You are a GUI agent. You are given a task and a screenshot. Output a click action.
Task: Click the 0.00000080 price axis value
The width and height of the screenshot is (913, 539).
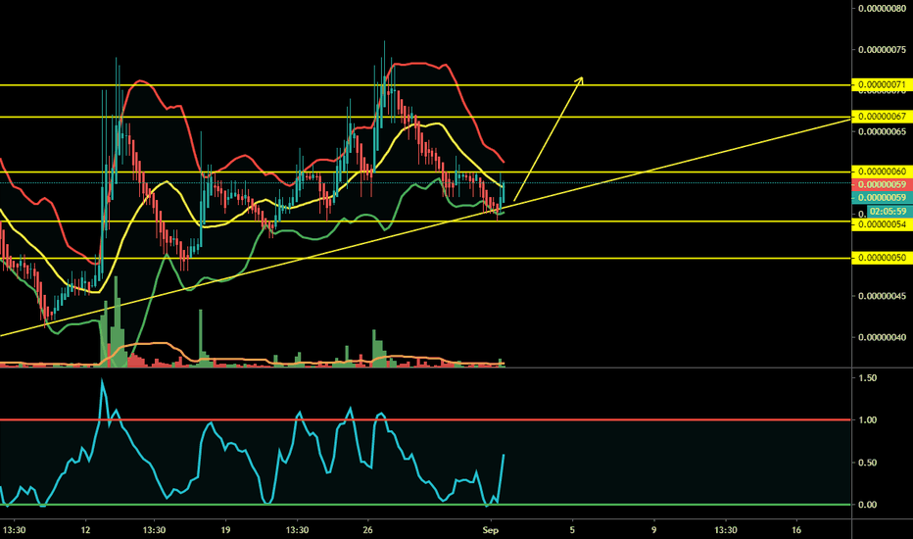coord(882,8)
